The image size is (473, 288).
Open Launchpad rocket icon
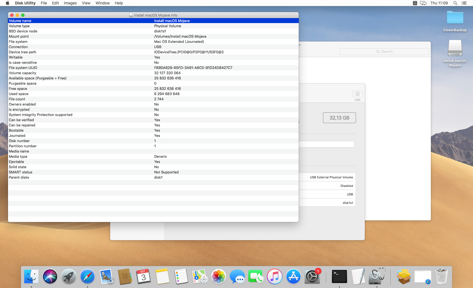(69, 276)
